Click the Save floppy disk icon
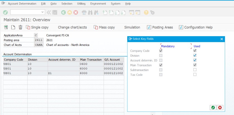Viewport: 234px width, 115px height. click(x=55, y=12)
